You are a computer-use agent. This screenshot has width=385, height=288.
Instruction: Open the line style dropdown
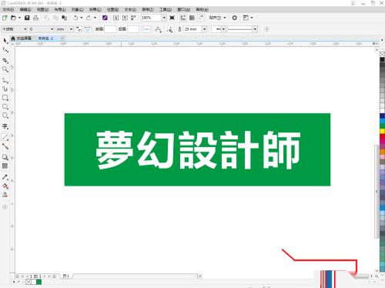(242, 29)
